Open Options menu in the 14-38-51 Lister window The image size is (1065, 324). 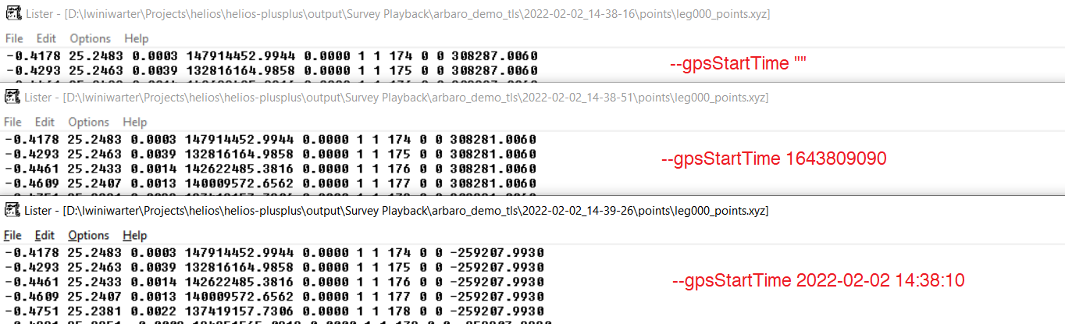click(x=89, y=122)
